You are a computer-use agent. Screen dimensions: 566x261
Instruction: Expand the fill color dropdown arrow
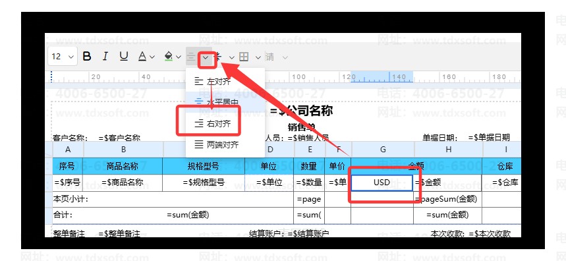tap(179, 57)
